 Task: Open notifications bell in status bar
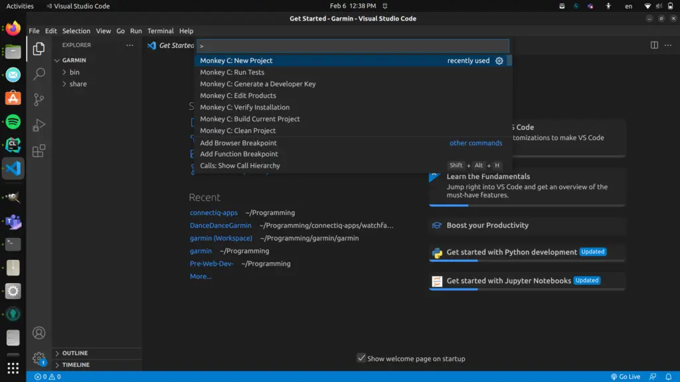(x=668, y=377)
